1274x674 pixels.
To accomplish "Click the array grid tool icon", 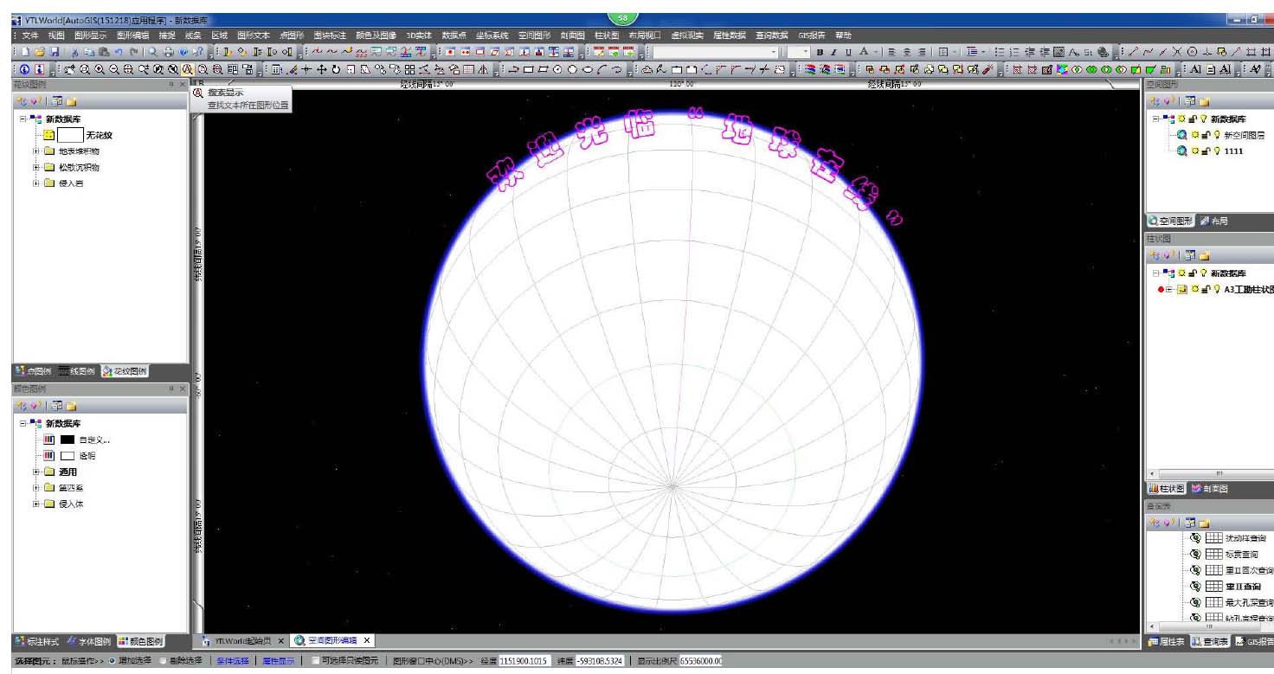I will point(409,69).
